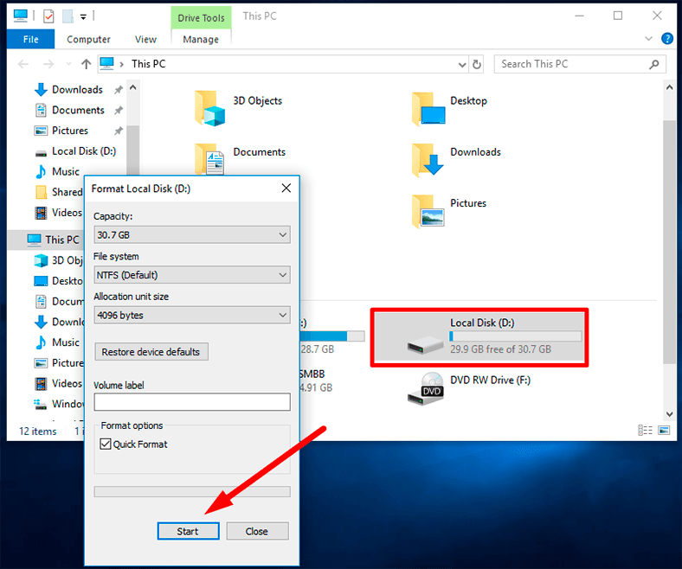Select the Drive Tools contextual tab
Viewport: 682px width, 569px height.
[201, 18]
